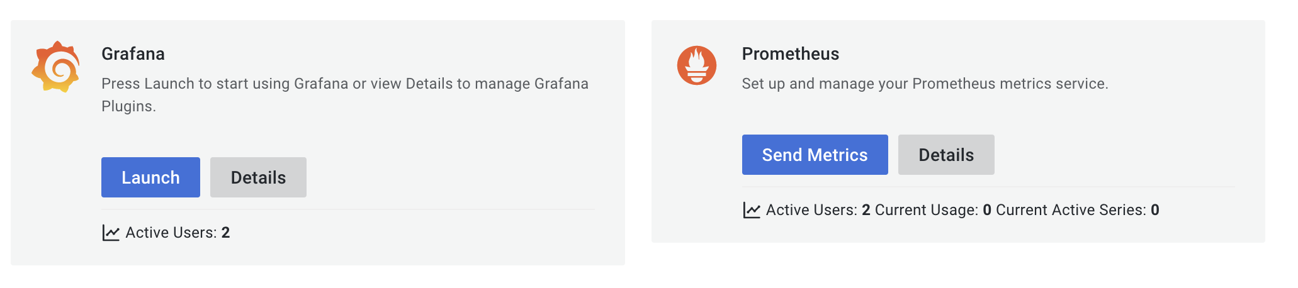Click the Active Users label under Grafana
Viewport: 1298px width, 288px height.
(x=171, y=233)
